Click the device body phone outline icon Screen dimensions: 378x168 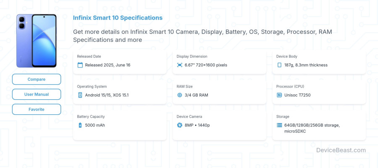coord(279,65)
